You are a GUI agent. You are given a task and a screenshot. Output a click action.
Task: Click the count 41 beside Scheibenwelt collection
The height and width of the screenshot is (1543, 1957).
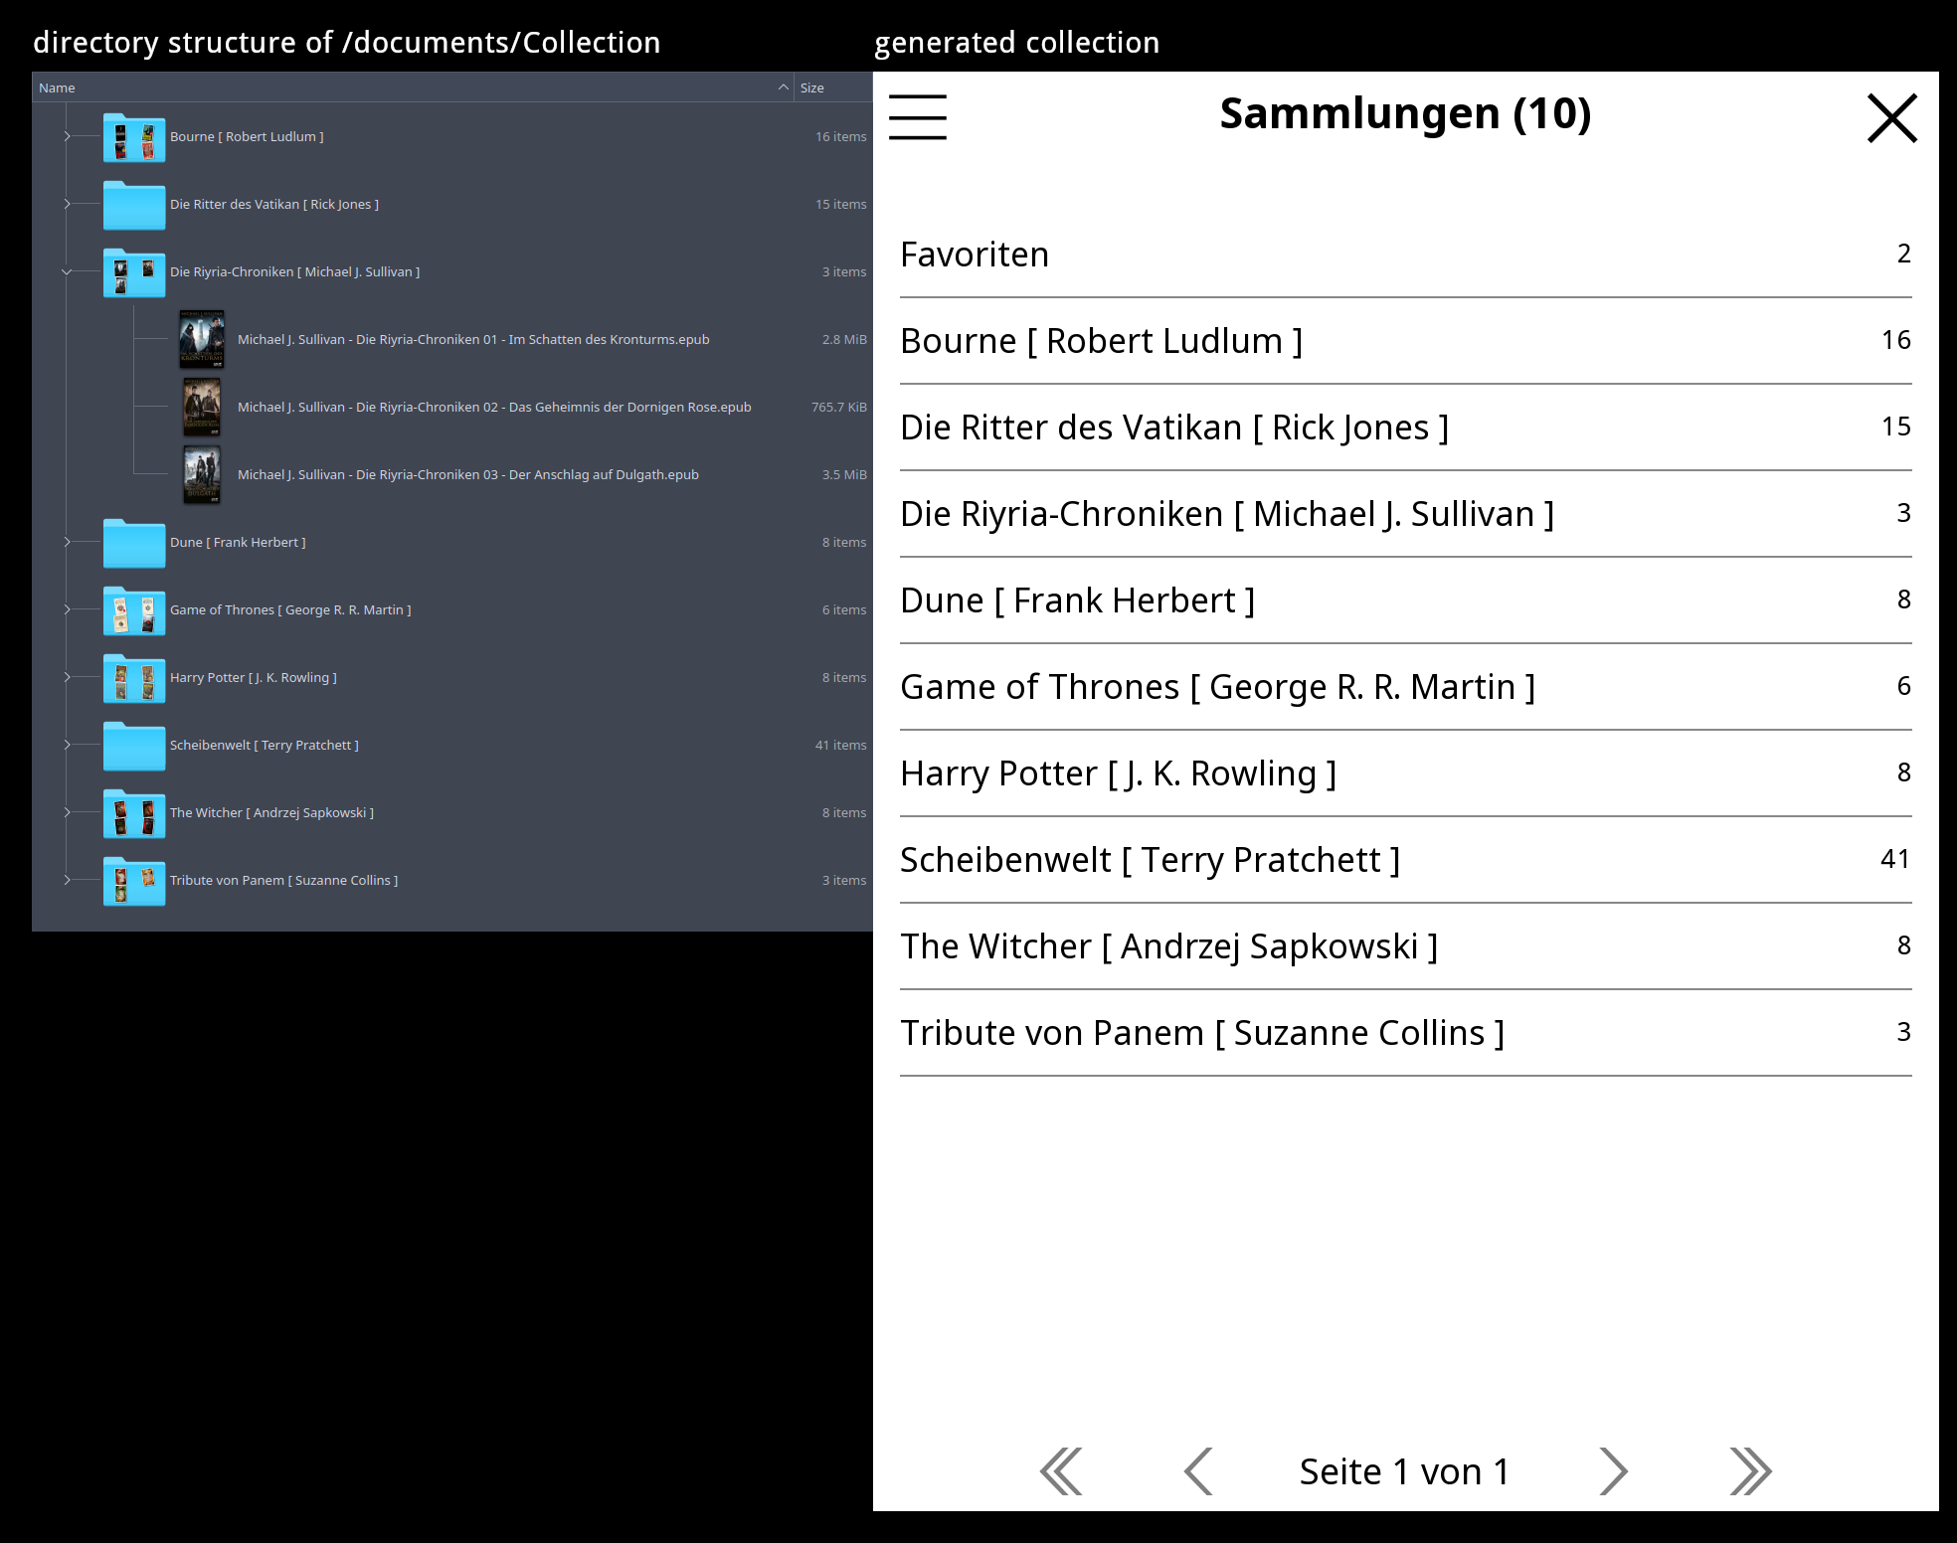1895,858
